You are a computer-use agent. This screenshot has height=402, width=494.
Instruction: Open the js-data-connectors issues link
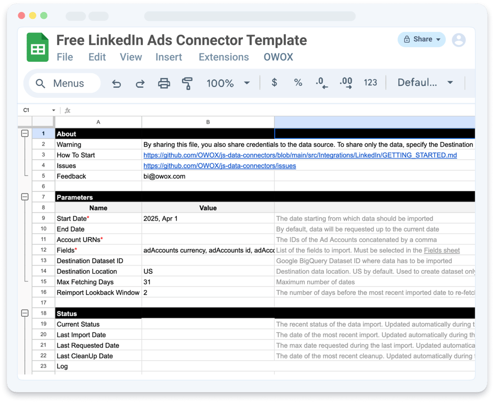(220, 166)
